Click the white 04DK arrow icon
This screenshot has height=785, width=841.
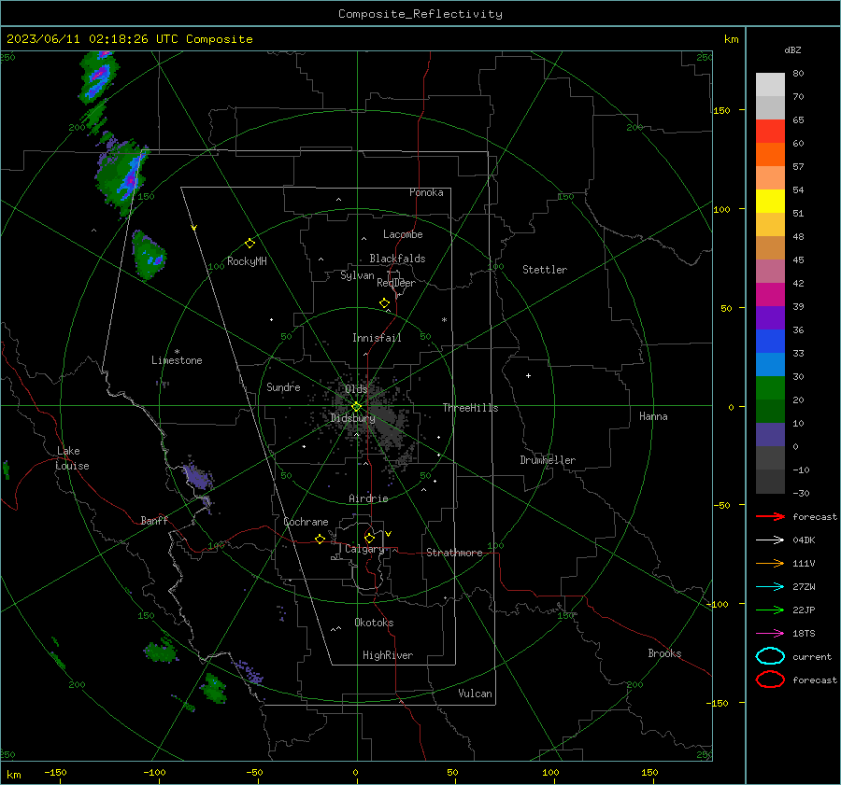[770, 540]
